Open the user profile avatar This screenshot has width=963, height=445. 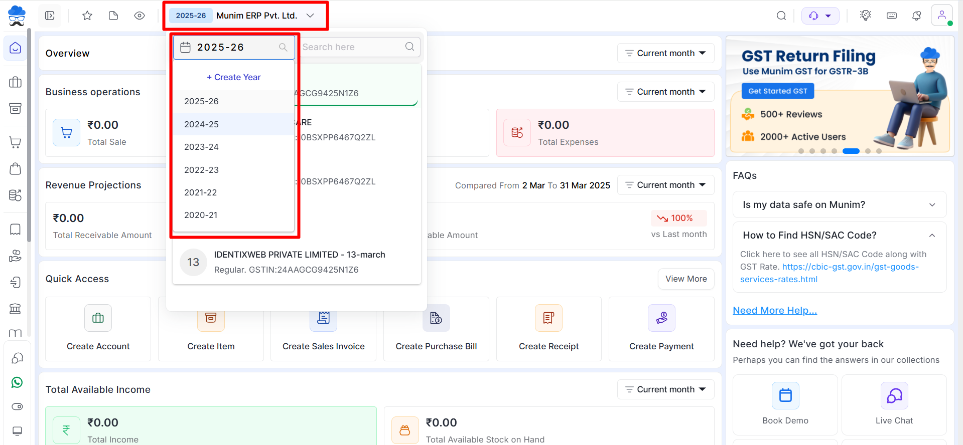pyautogui.click(x=942, y=15)
